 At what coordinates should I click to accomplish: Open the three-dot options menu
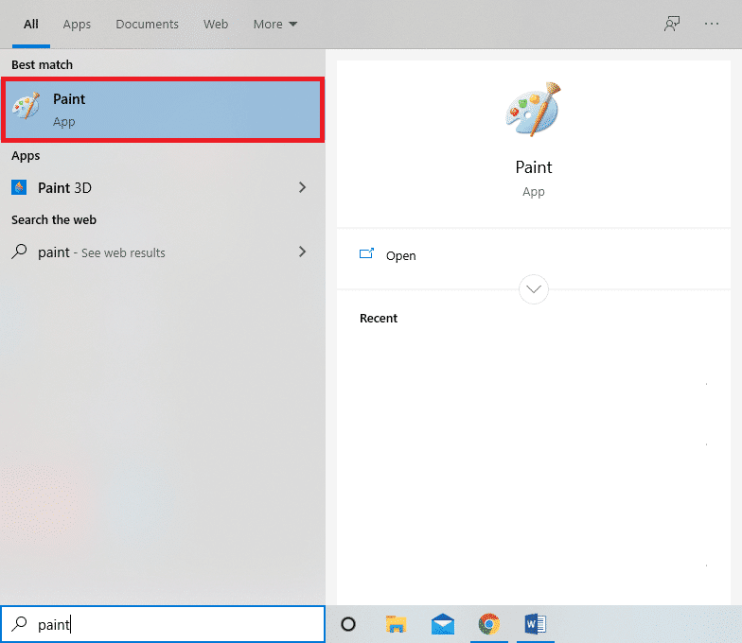pos(712,24)
